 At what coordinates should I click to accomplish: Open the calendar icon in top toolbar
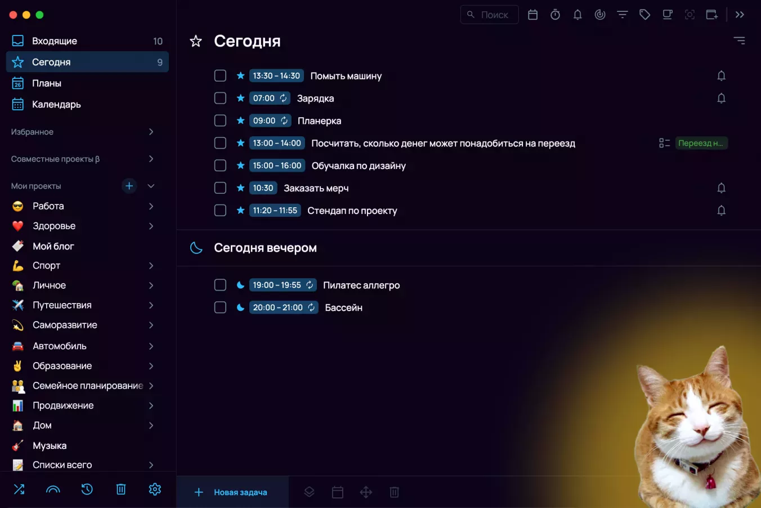pyautogui.click(x=532, y=15)
